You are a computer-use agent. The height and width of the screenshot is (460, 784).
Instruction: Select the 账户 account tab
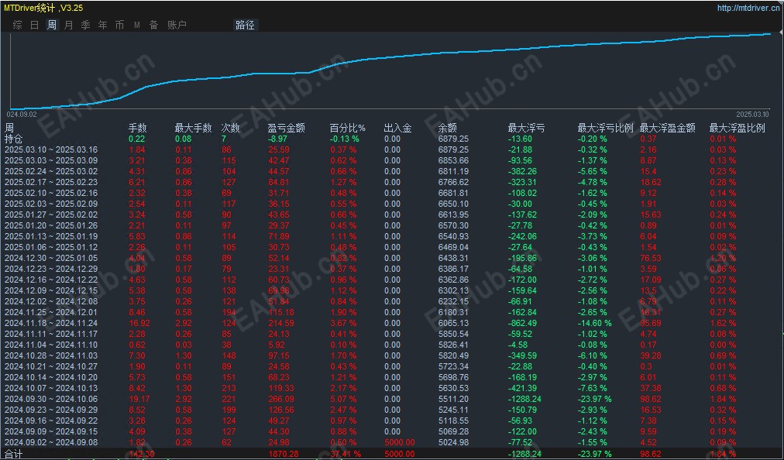177,25
